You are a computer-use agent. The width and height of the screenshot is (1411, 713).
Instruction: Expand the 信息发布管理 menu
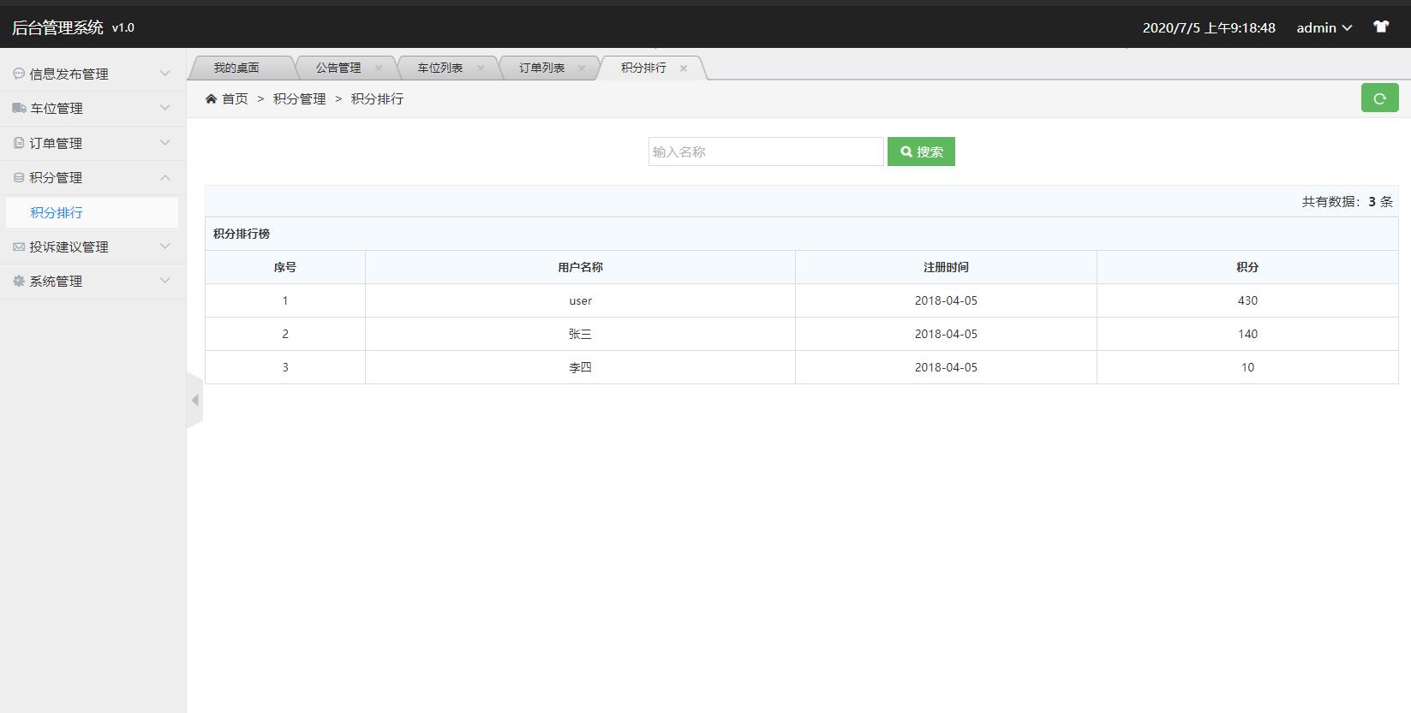pyautogui.click(x=93, y=74)
